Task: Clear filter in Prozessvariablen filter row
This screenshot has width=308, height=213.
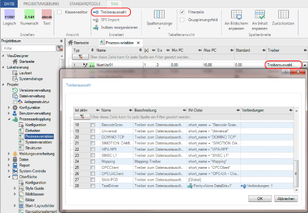Action: 80,57
